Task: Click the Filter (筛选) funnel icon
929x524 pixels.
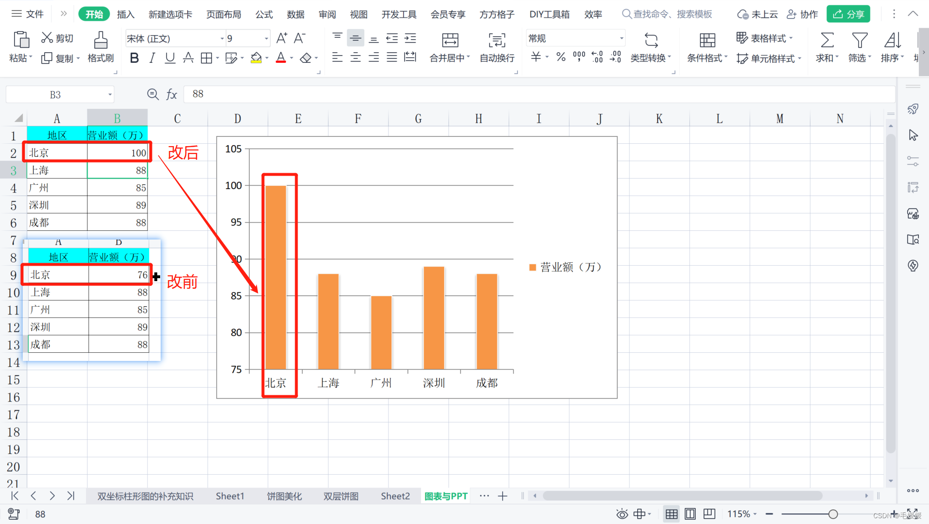Action: pyautogui.click(x=859, y=41)
